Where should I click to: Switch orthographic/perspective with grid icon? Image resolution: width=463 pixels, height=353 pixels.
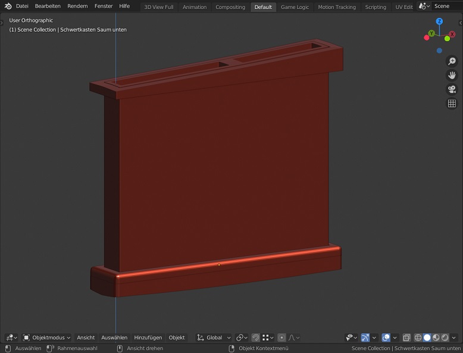(x=452, y=104)
